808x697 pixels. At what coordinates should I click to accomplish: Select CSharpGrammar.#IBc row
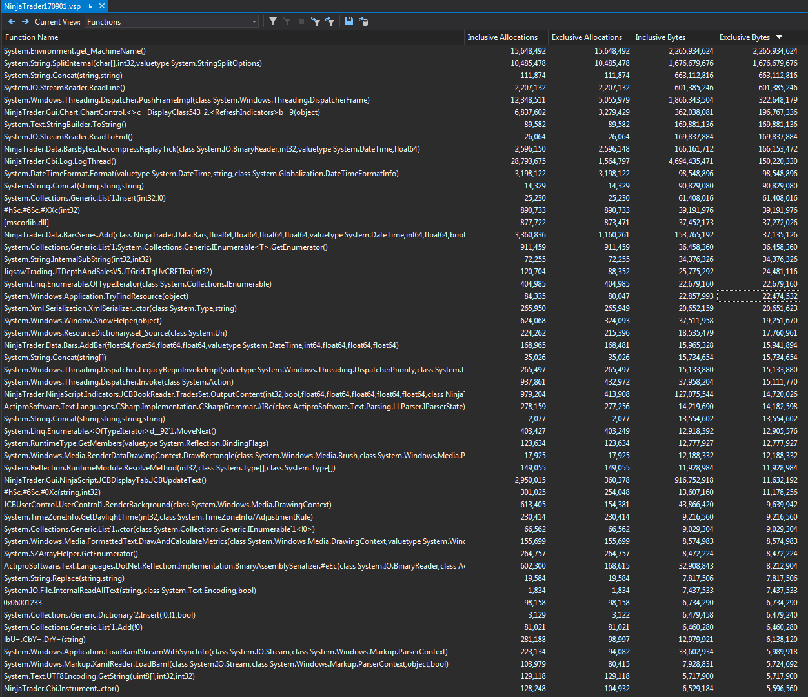point(401,407)
